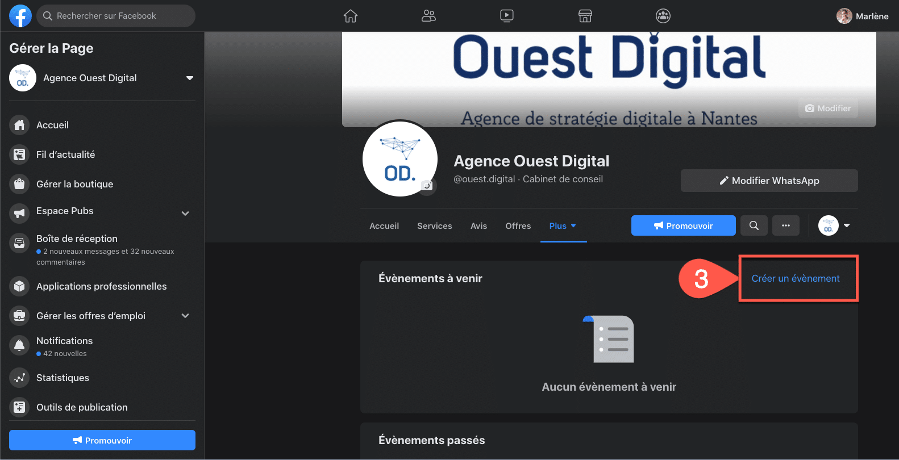Image resolution: width=899 pixels, height=460 pixels.
Task: Click the large OD. profile picture
Action: click(x=400, y=158)
